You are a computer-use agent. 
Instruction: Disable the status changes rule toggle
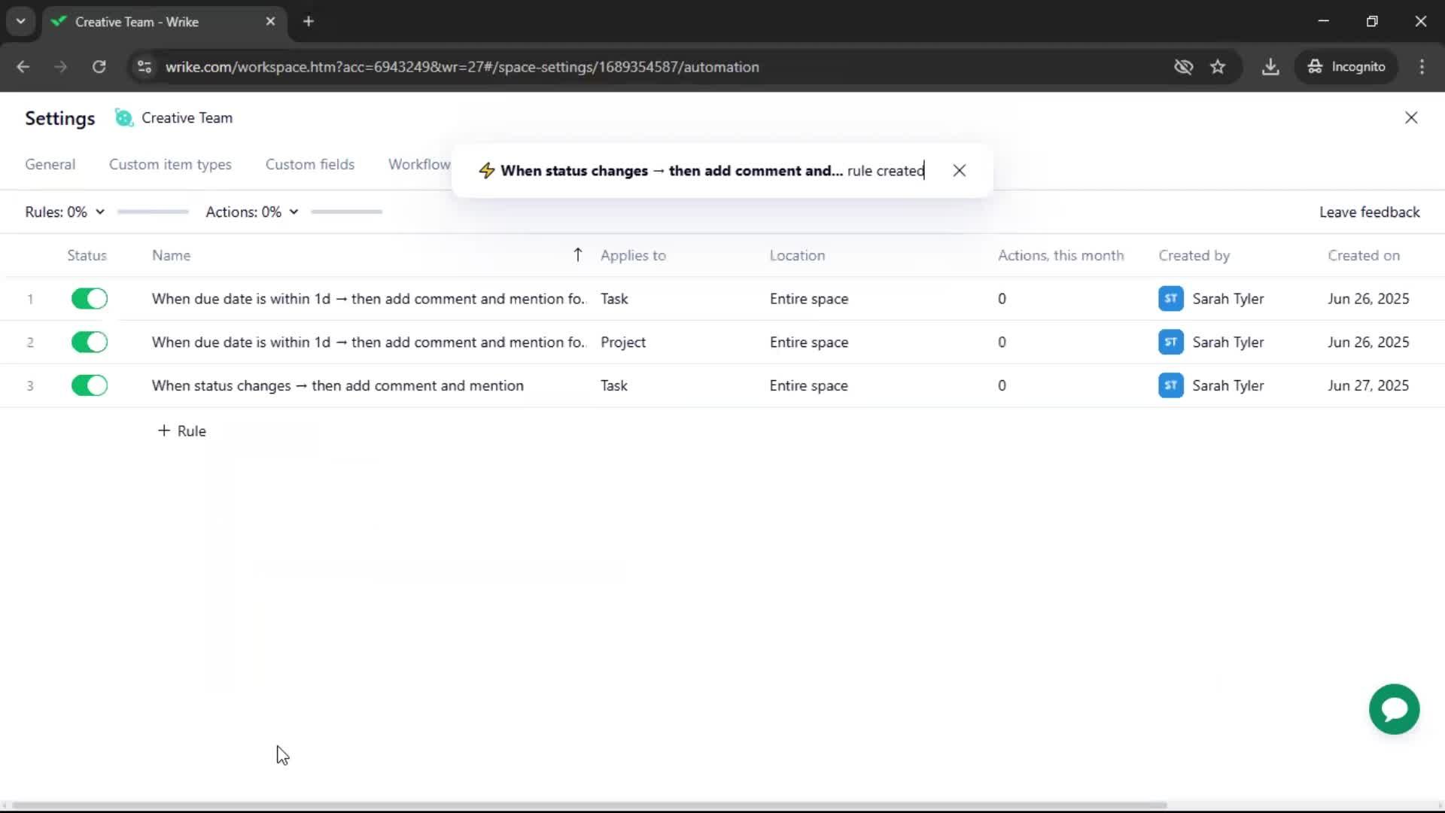tap(90, 385)
